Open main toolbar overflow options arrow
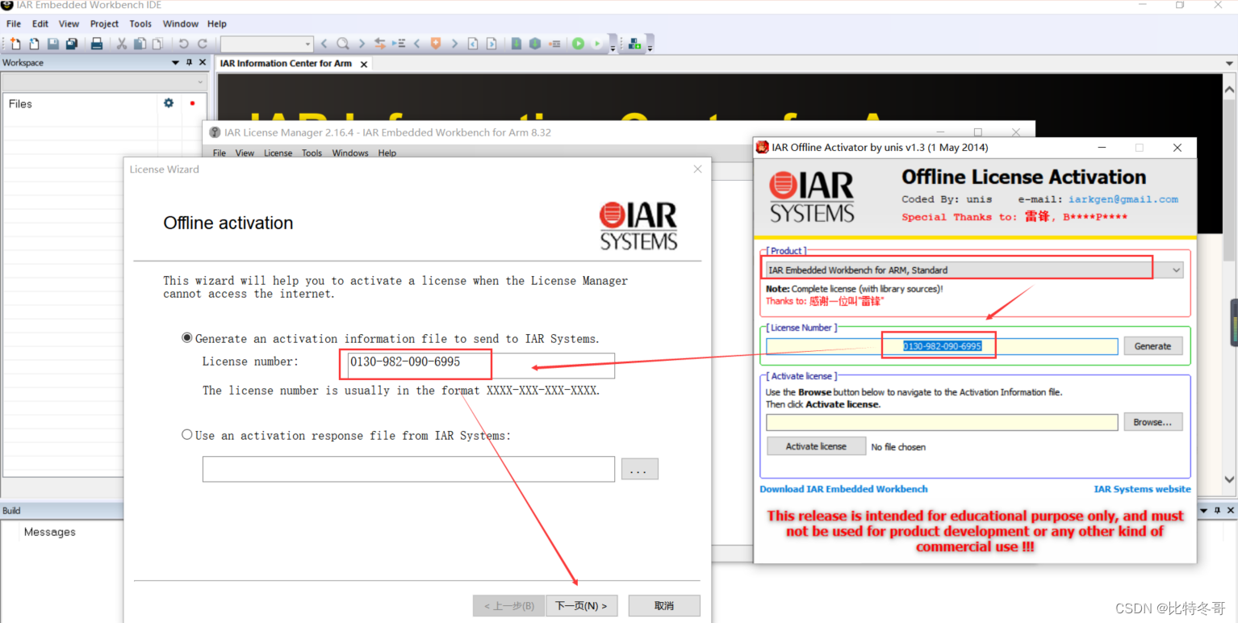This screenshot has width=1238, height=623. tap(613, 47)
